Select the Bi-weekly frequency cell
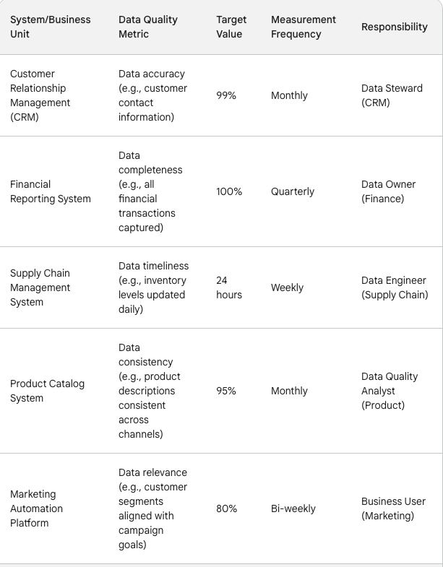Image resolution: width=443 pixels, height=567 pixels. (x=293, y=508)
